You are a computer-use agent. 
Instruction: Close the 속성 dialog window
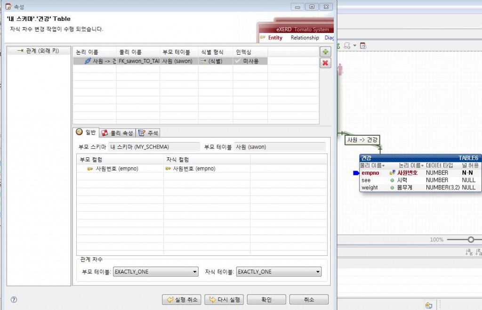coord(326,7)
